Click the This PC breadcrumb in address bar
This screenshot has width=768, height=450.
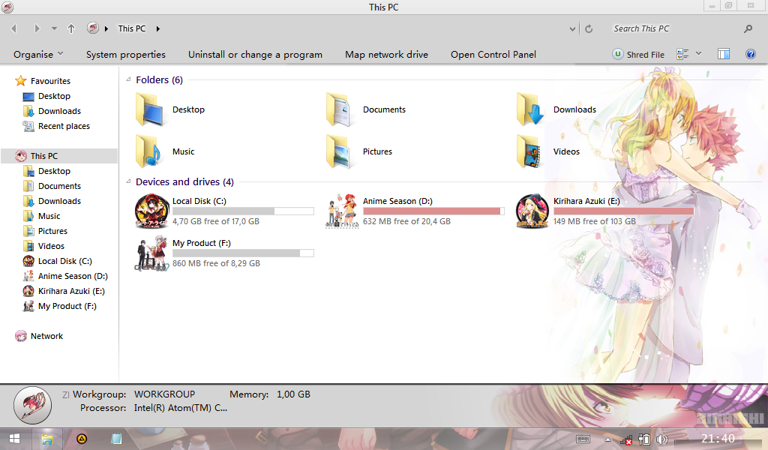coord(132,29)
